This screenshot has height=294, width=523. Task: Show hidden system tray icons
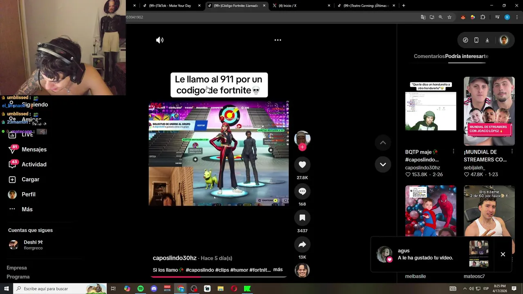click(x=465, y=289)
